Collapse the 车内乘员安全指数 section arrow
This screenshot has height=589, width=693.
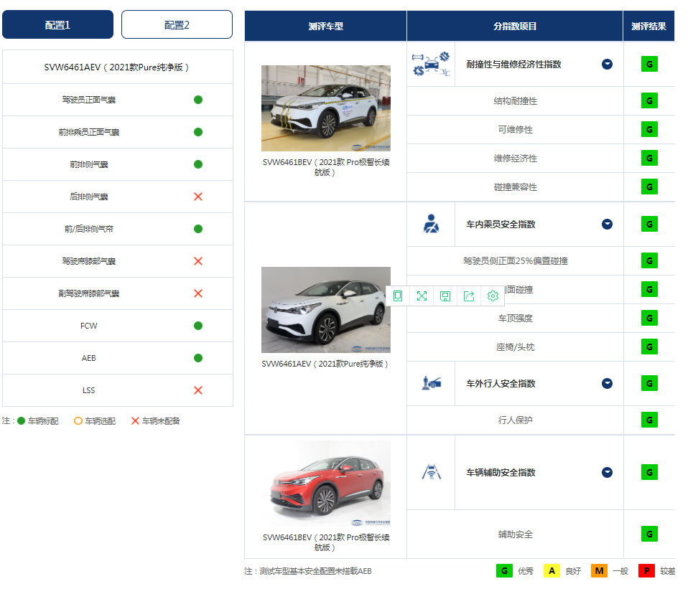(607, 224)
